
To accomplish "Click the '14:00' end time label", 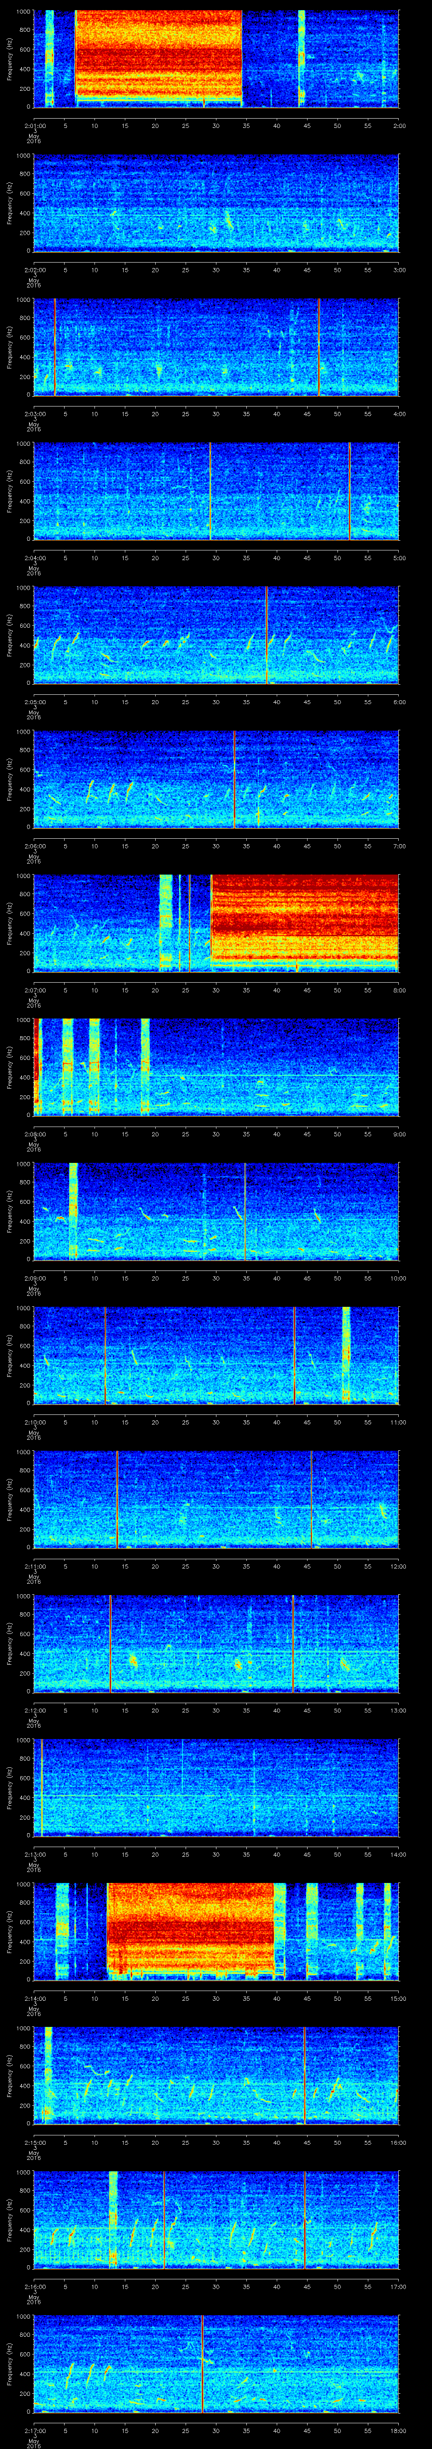I will [x=398, y=1854].
